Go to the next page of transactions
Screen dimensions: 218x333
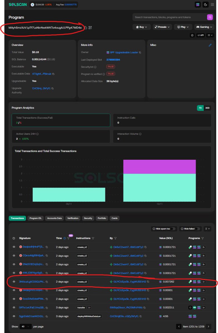click(x=209, y=327)
